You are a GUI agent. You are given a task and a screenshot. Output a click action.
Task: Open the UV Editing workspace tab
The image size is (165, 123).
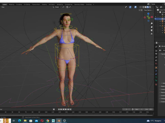(27, 4)
